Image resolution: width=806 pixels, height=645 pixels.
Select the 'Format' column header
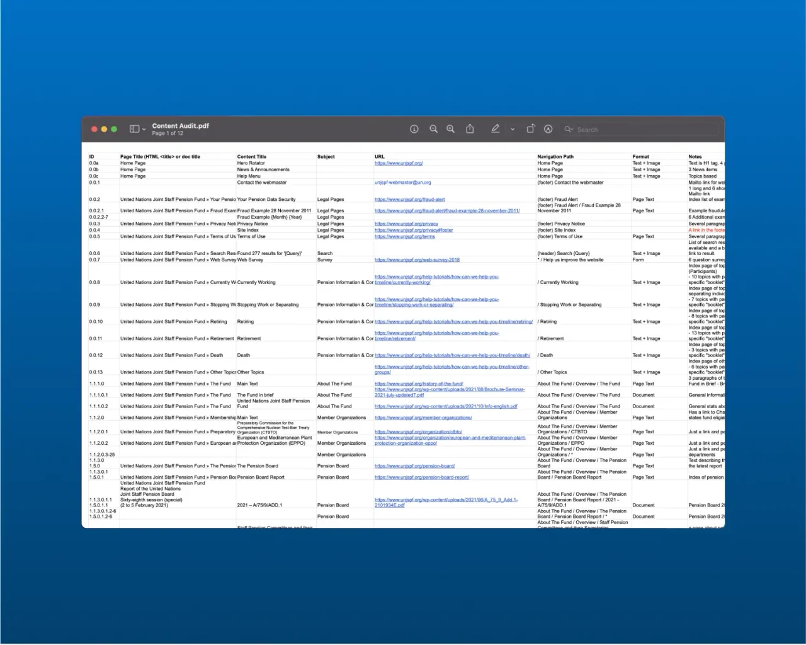641,157
